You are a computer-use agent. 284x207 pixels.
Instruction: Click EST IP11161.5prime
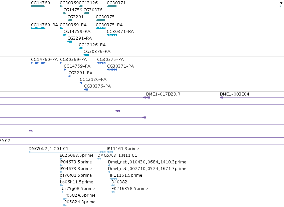pyautogui.click(x=126, y=175)
